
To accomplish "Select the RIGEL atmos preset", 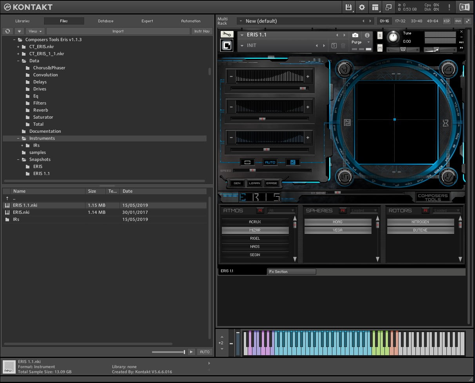I will click(255, 238).
